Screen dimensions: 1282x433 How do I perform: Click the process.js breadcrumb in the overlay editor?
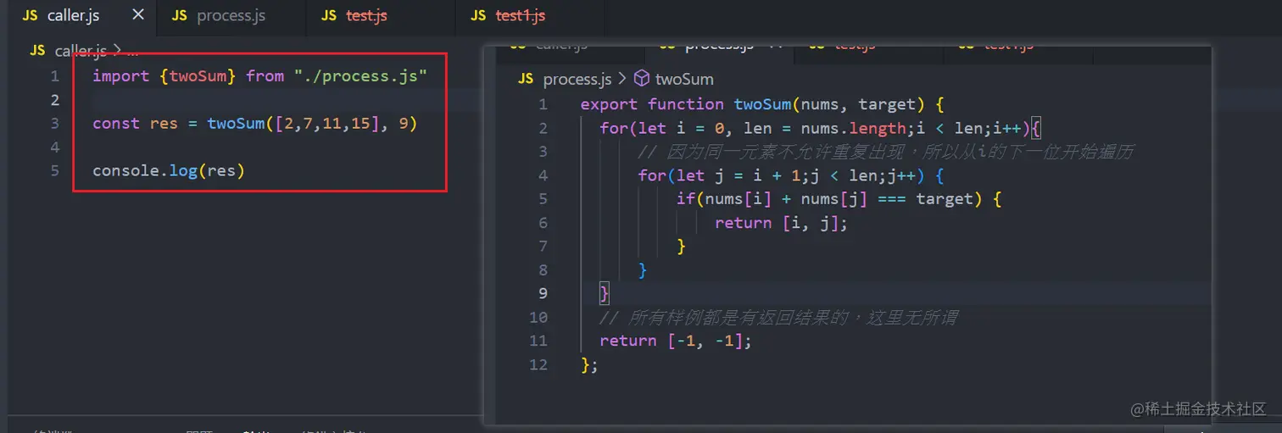click(x=577, y=79)
